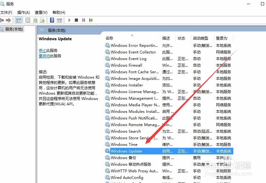The width and height of the screenshot is (266, 183).
Task: Click gear icon beside Windows Installer
Action: coord(108,85)
